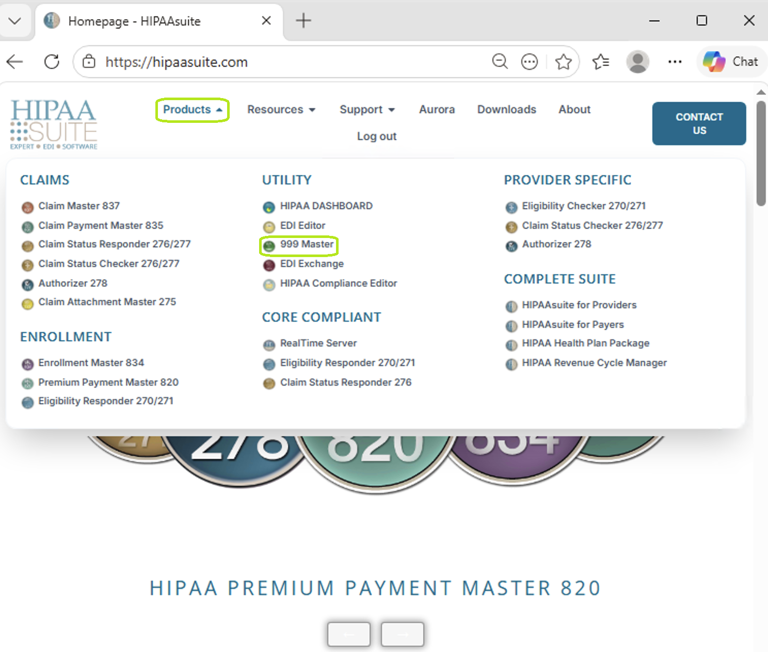Open Copilot Chat button
This screenshot has height=652, width=768.
pos(731,62)
